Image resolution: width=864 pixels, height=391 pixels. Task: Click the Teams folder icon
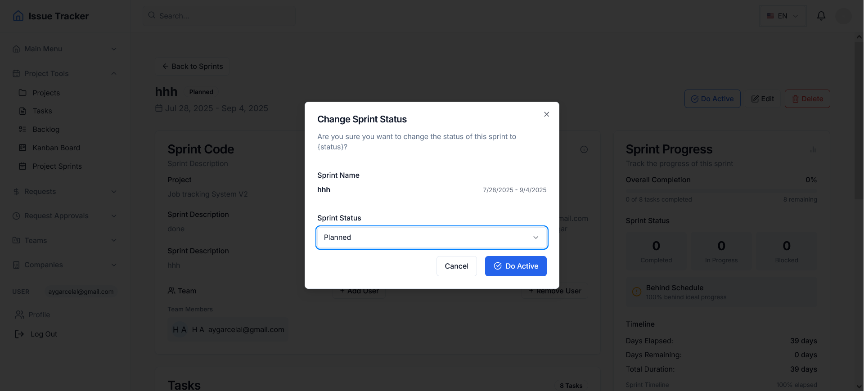tap(16, 240)
